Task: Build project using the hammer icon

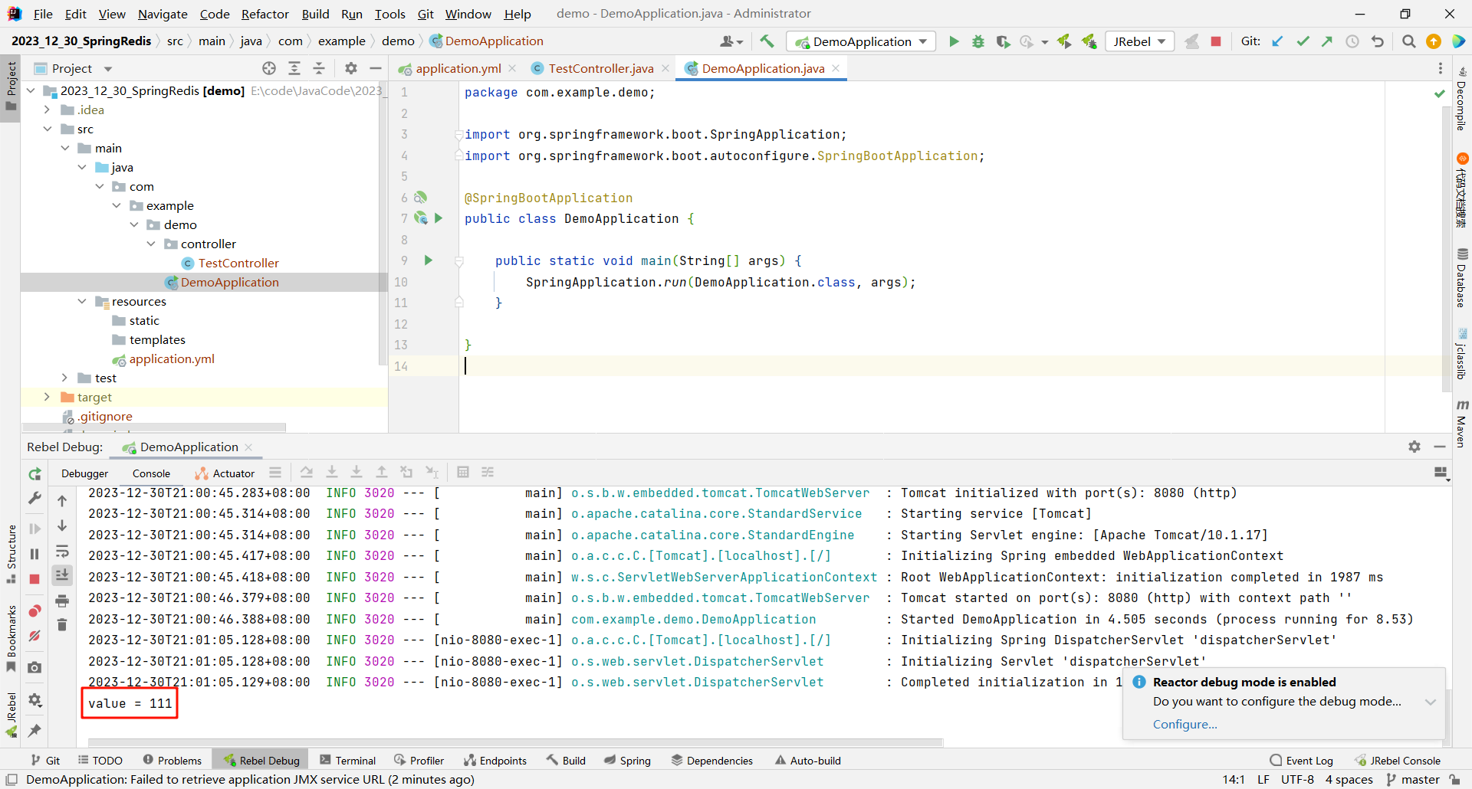Action: (767, 41)
